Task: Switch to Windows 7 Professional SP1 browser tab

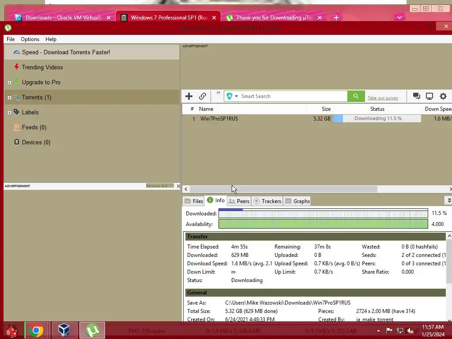Action: 169,17
